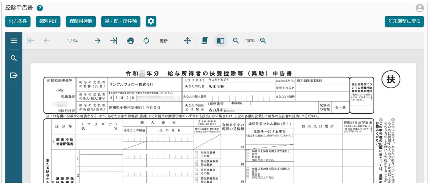Open the 保険料控除 form
This screenshot has height=185, width=429.
(x=81, y=22)
